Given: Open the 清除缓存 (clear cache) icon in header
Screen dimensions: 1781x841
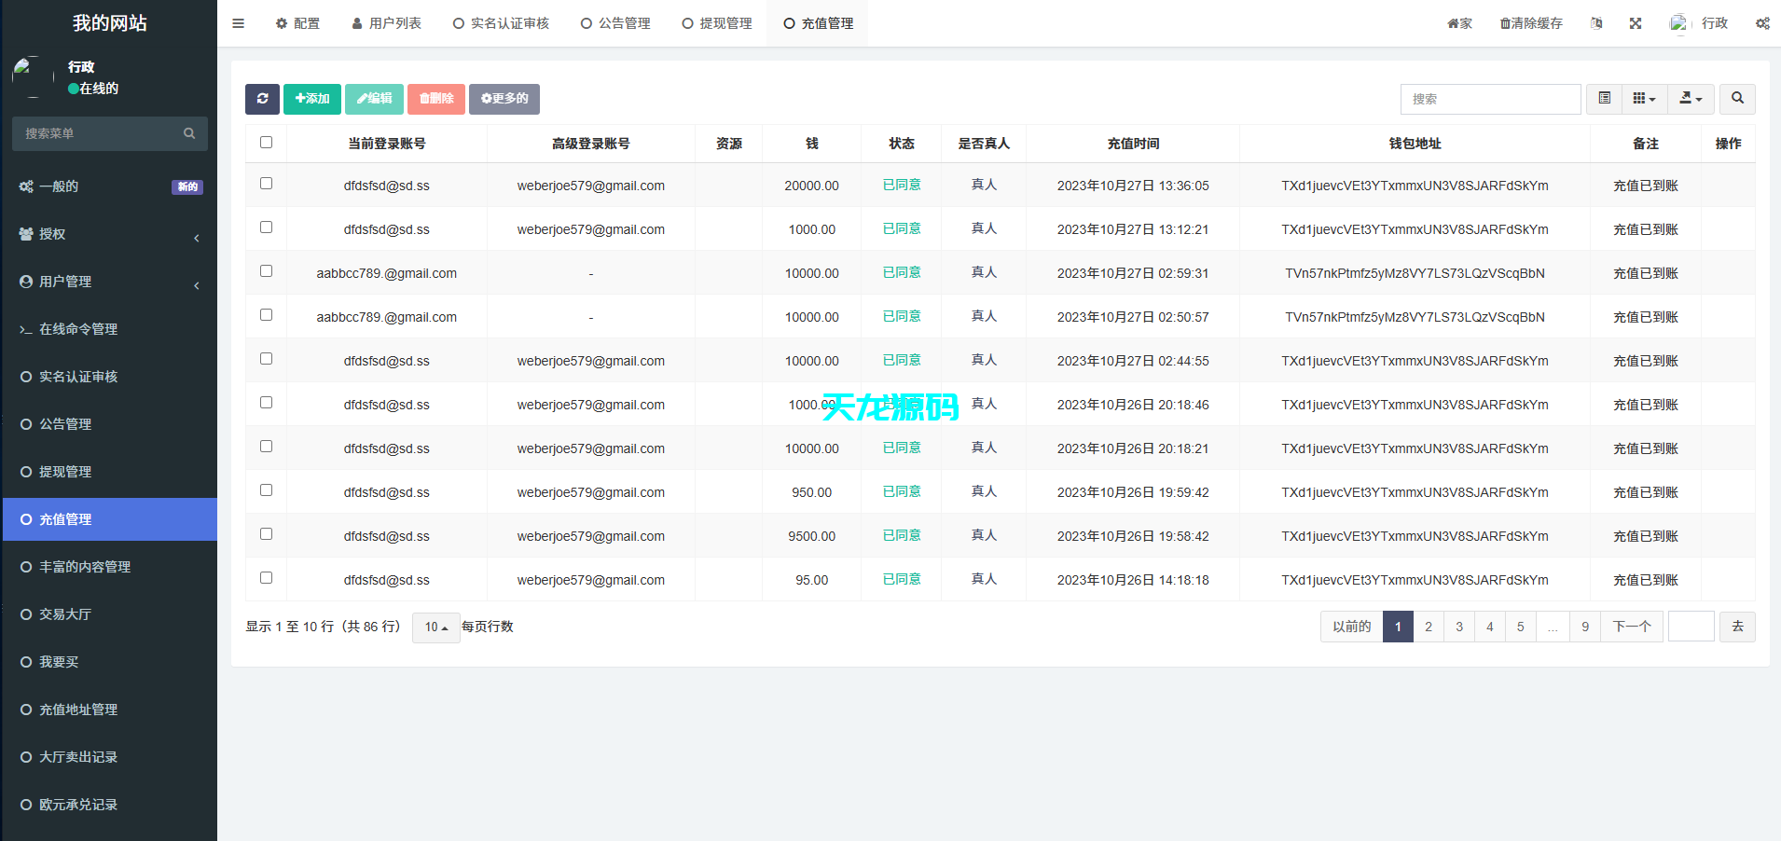Looking at the screenshot, I should pyautogui.click(x=1530, y=22).
